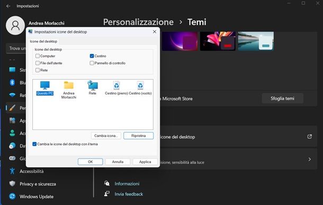Viewport: 323px width, 205px height.
Task: Select the Questo PC icon in the preview list
Action: [x=45, y=88]
